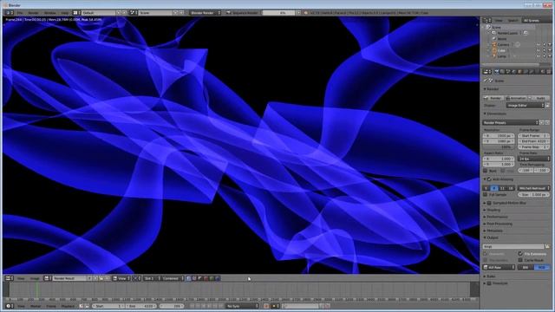Open the Display dropdown showing Image Editor
This screenshot has height=312, width=555.
(x=525, y=106)
